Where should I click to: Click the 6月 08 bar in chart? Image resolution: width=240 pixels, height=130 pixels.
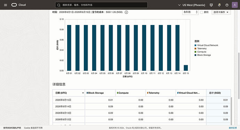coord(128,48)
